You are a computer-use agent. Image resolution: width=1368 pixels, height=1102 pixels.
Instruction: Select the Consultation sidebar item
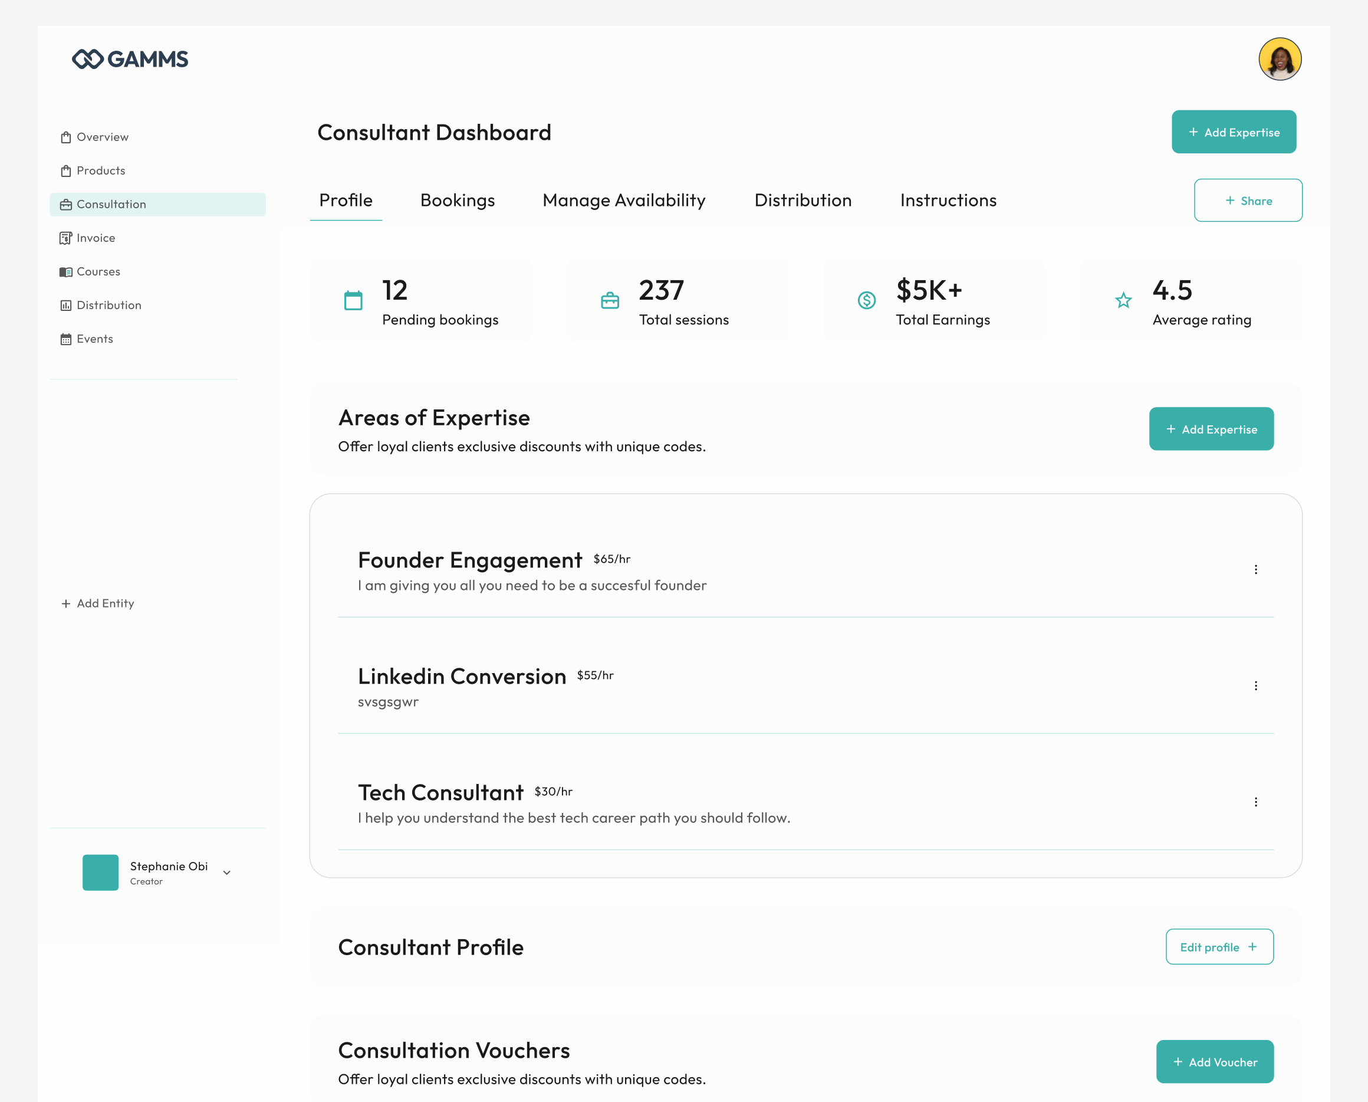tap(157, 204)
